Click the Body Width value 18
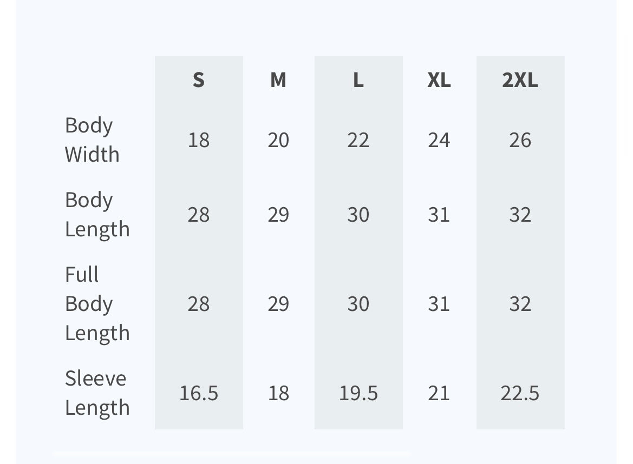633x464 pixels. click(x=199, y=141)
